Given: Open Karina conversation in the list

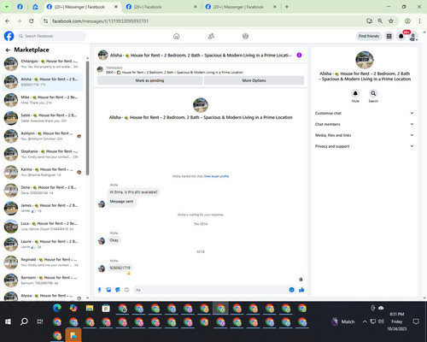Looking at the screenshot, I should coord(43,172).
